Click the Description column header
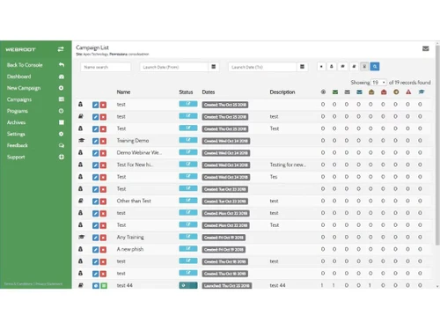 pyautogui.click(x=282, y=92)
